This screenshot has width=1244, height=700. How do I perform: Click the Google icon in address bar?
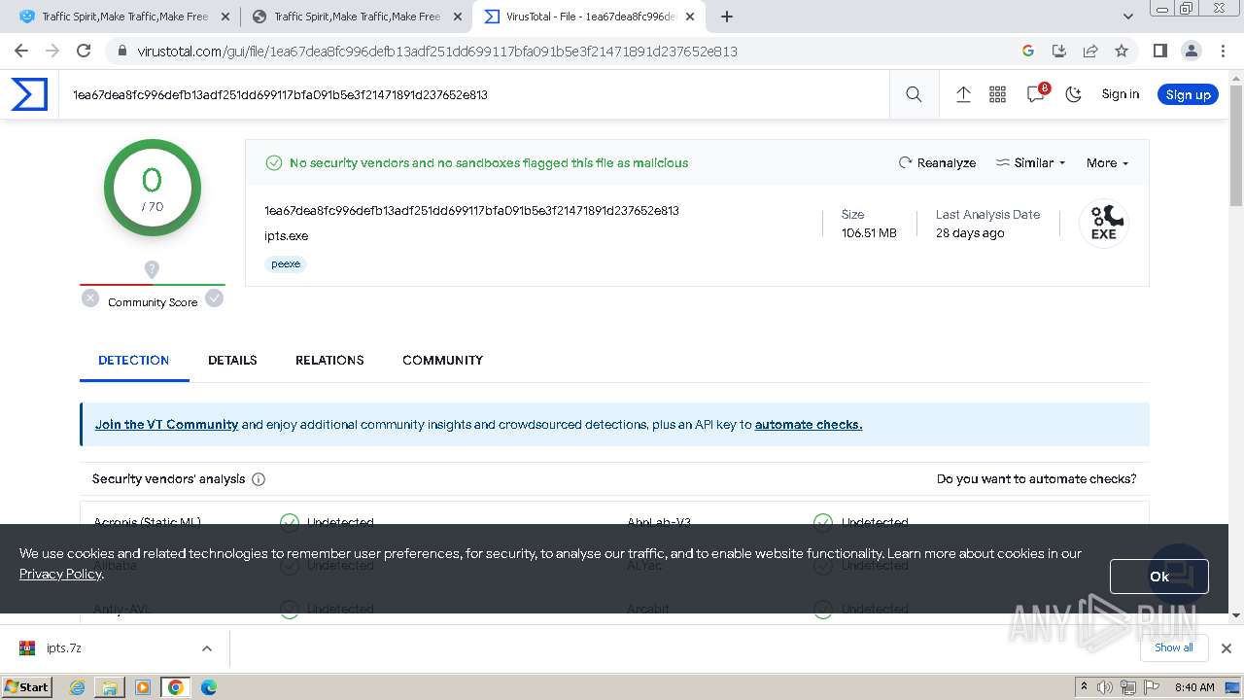(x=1028, y=51)
